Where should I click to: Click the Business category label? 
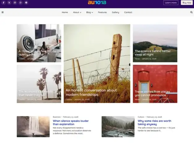tap(57, 117)
